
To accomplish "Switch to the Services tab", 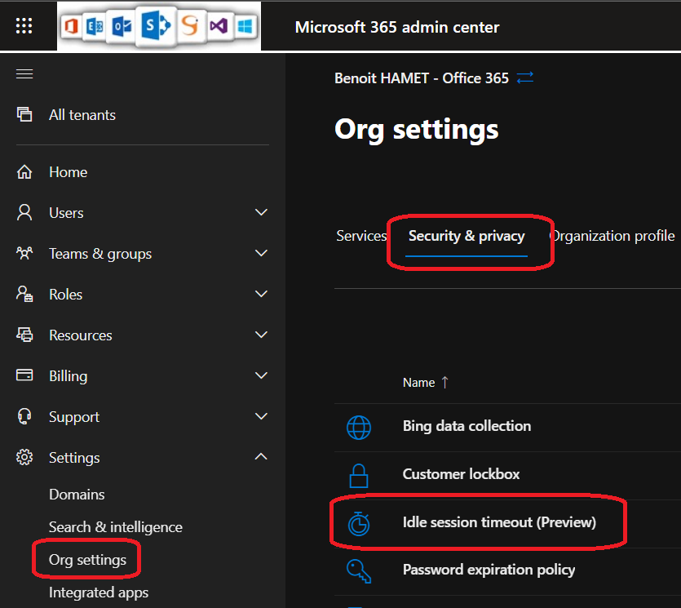I will (x=360, y=236).
